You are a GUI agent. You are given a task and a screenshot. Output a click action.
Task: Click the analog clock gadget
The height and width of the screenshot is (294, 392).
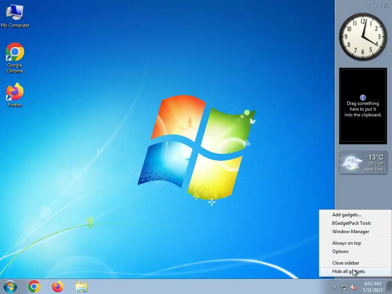coord(363,37)
